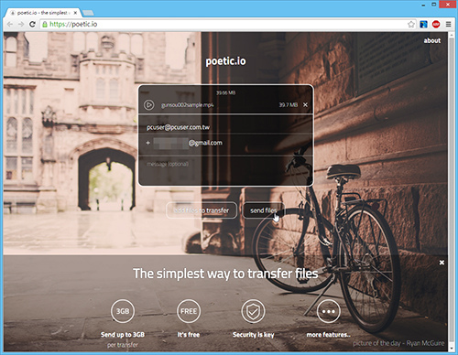The height and width of the screenshot is (355, 458).
Task: Close the poetic.io browser tab
Action: (75, 13)
